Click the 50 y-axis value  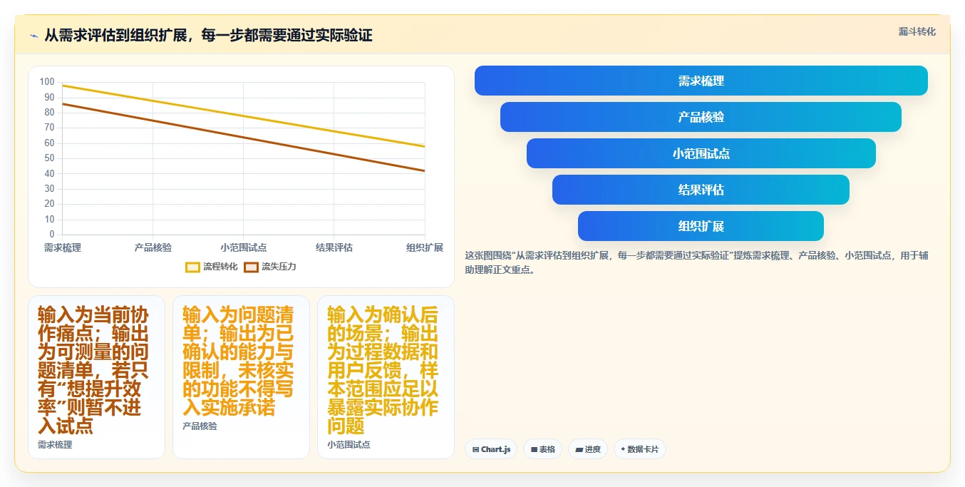click(x=49, y=158)
